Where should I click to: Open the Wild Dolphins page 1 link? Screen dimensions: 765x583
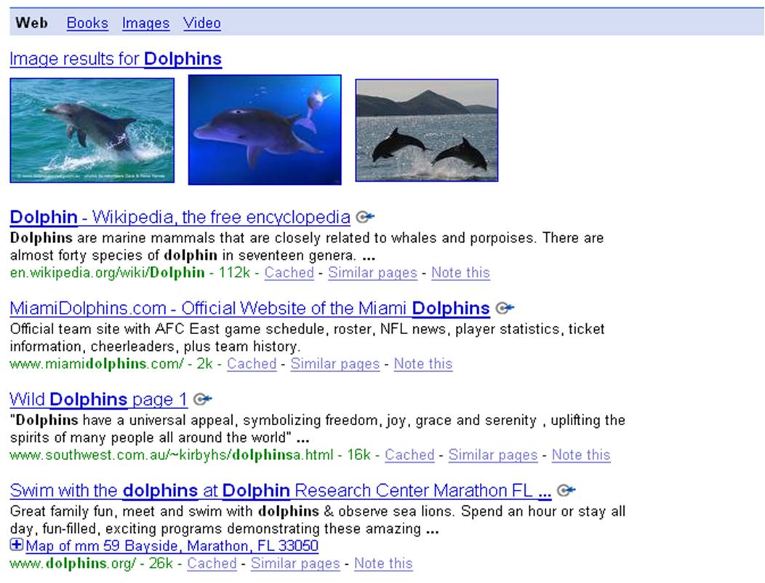pos(99,400)
